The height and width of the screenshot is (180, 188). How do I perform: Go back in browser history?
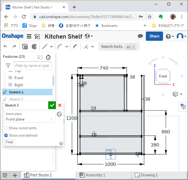(6, 17)
